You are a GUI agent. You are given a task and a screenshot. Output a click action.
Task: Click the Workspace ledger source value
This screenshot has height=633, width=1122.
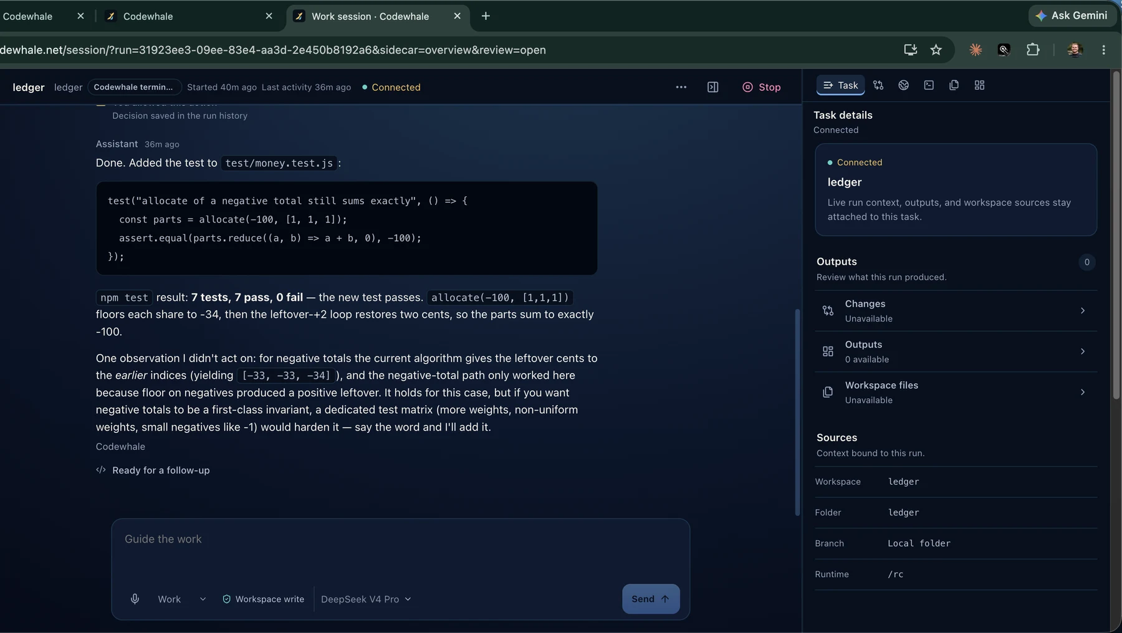[x=903, y=482]
